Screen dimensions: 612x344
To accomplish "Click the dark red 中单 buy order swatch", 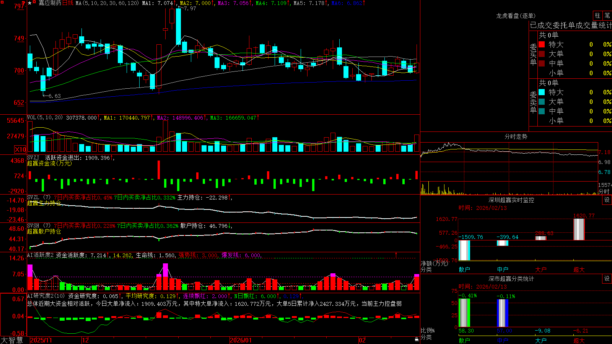I will point(542,63).
